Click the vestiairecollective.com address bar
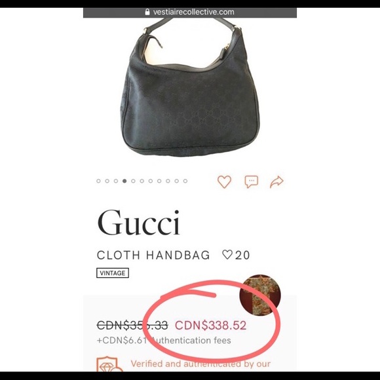This screenshot has width=380, height=380. coord(190,12)
